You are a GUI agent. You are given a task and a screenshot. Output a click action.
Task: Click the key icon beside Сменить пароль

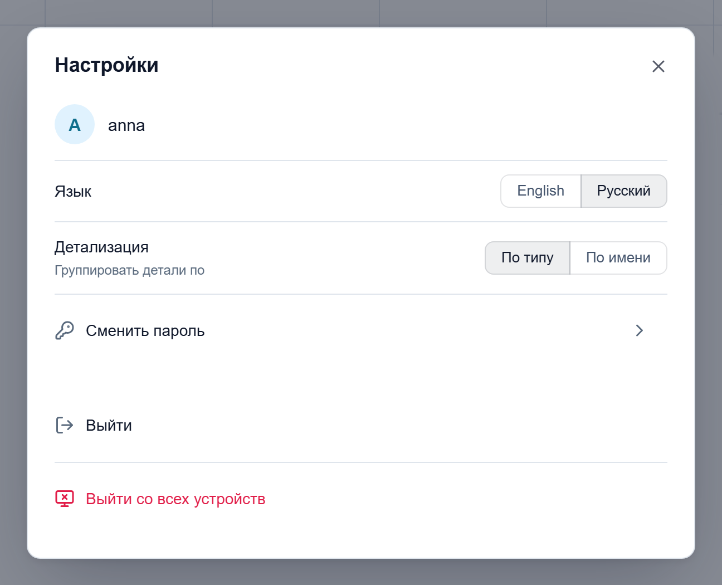65,330
